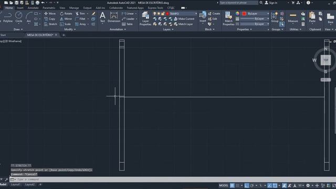The height and width of the screenshot is (189, 336).
Task: Select the Polyline drawing tool
Action: tap(8, 17)
